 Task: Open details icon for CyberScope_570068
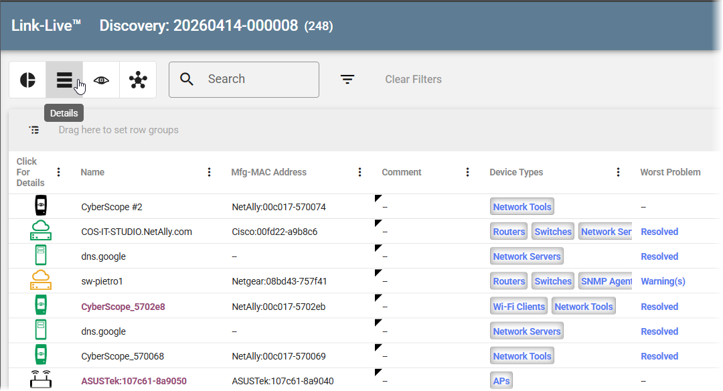[x=41, y=355]
